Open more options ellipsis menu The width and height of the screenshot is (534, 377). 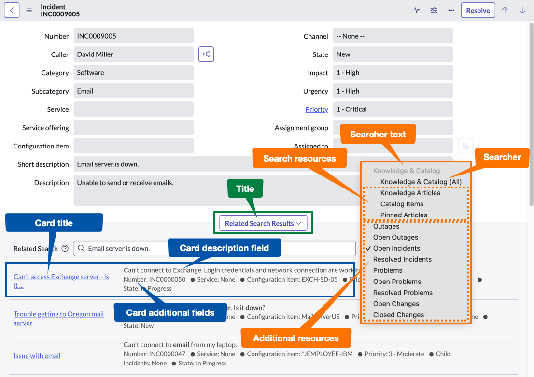pos(451,10)
